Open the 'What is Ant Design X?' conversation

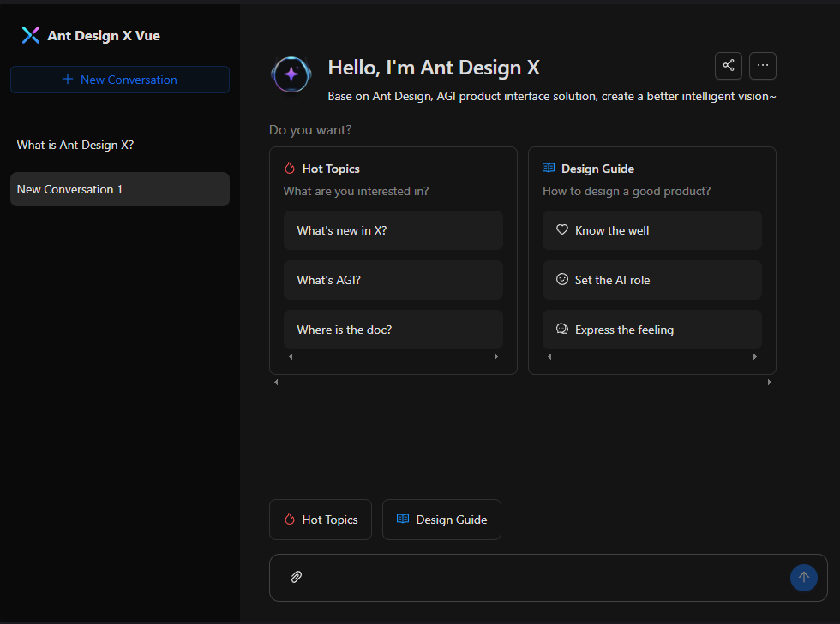120,145
